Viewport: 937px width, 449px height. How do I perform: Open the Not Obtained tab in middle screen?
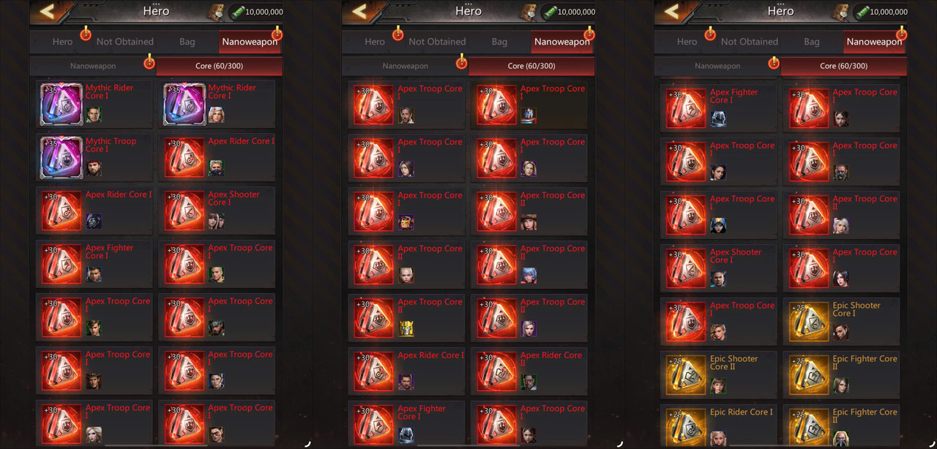point(437,42)
